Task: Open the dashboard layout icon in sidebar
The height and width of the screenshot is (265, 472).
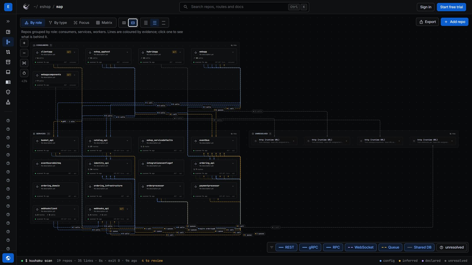Action: (x=8, y=32)
